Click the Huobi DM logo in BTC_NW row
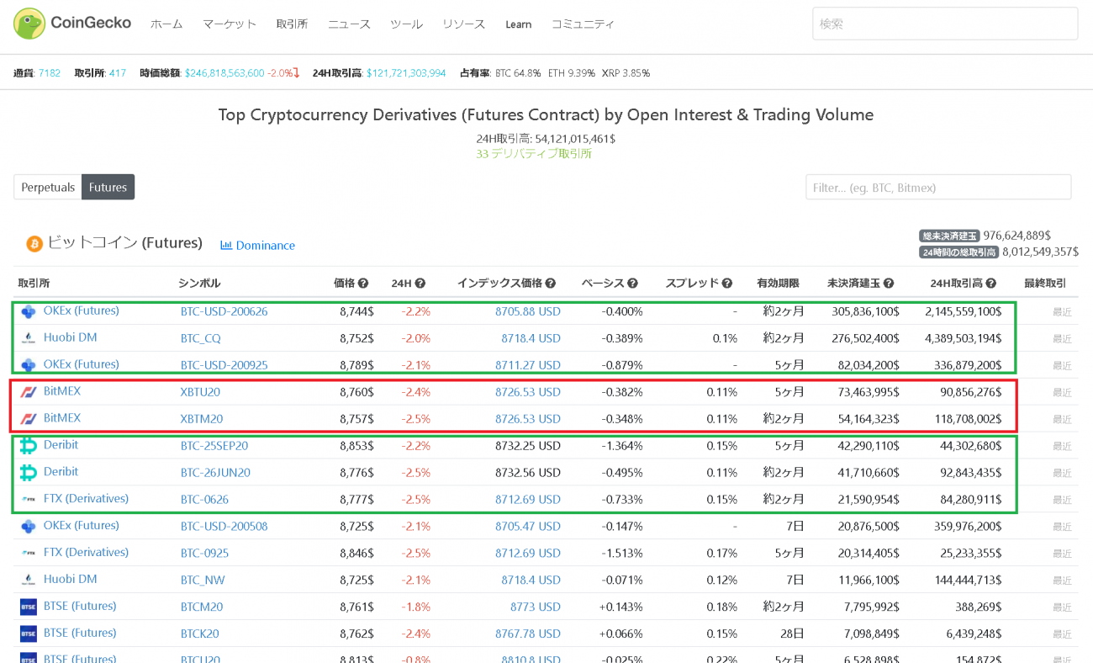The height and width of the screenshot is (663, 1093). point(29,580)
